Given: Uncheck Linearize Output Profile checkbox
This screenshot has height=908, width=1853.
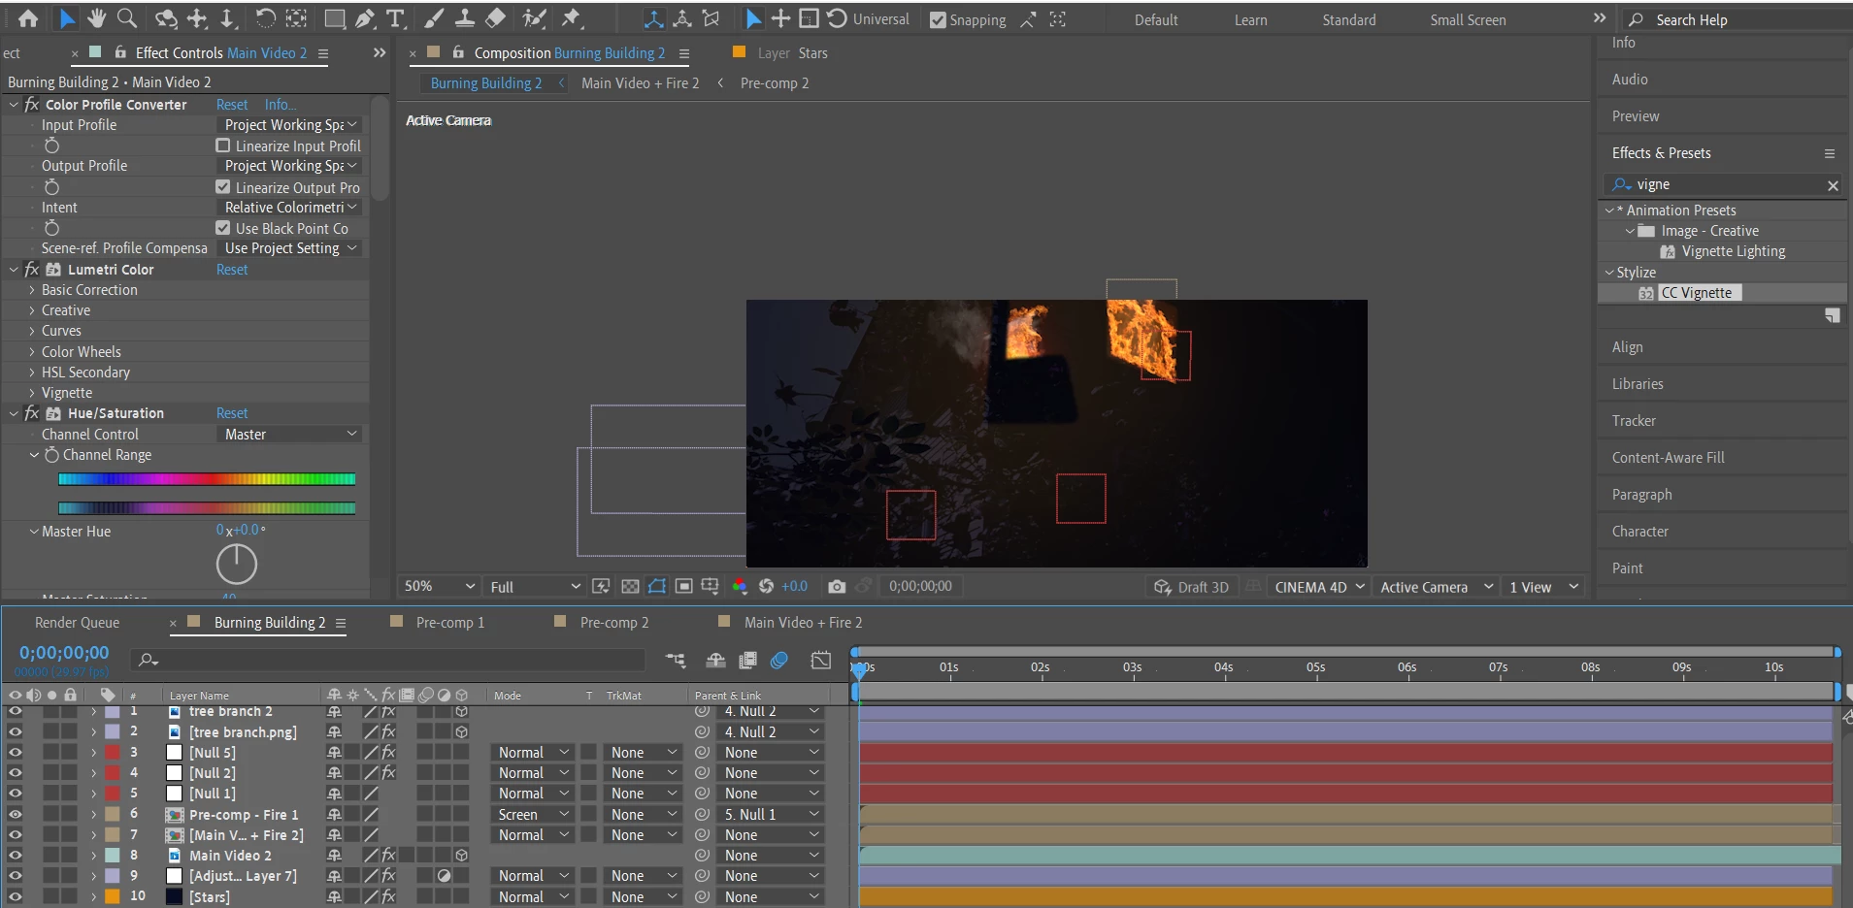Looking at the screenshot, I should pos(223,187).
